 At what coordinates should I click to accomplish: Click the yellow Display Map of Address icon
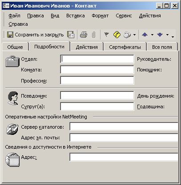117,35
